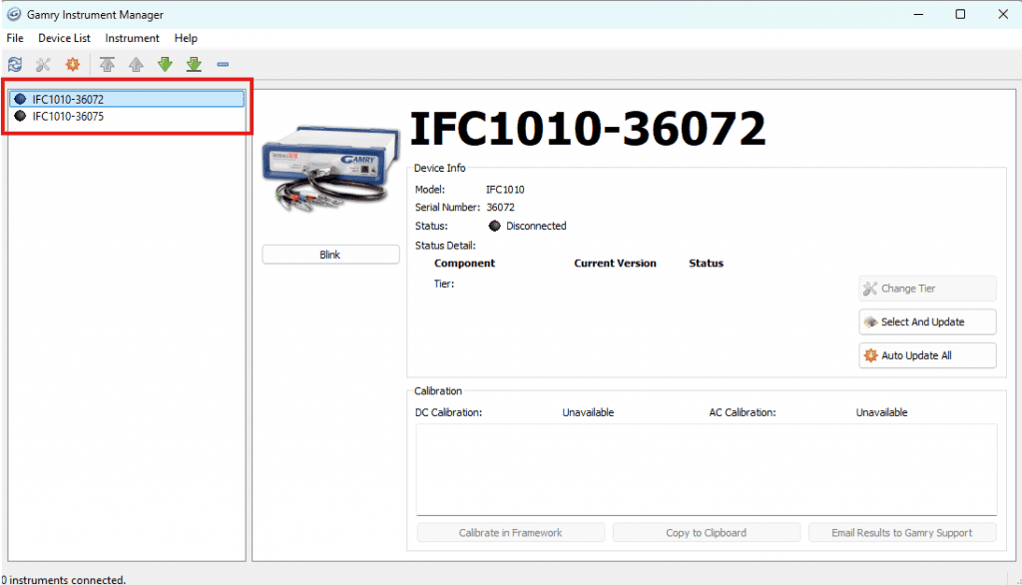This screenshot has width=1022, height=585.
Task: Select device IFC1010-36075 in the list
Action: [x=68, y=117]
